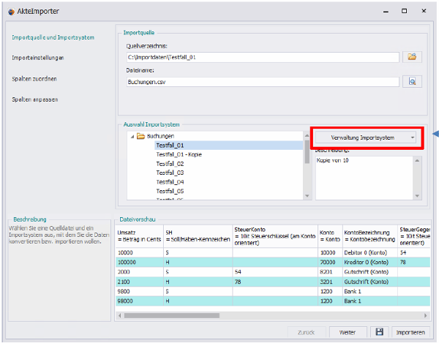This screenshot has width=439, height=343.
Task: Click the cell with Umsatz 98000
Action: point(139,301)
